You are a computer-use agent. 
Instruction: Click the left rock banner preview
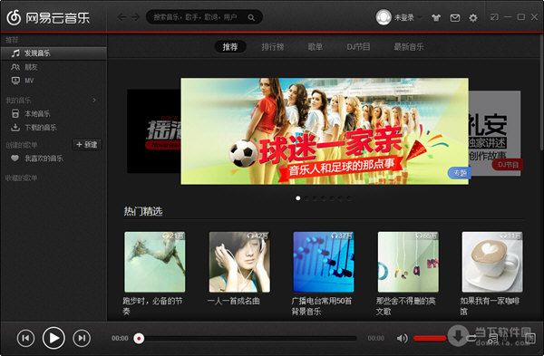pyautogui.click(x=154, y=131)
